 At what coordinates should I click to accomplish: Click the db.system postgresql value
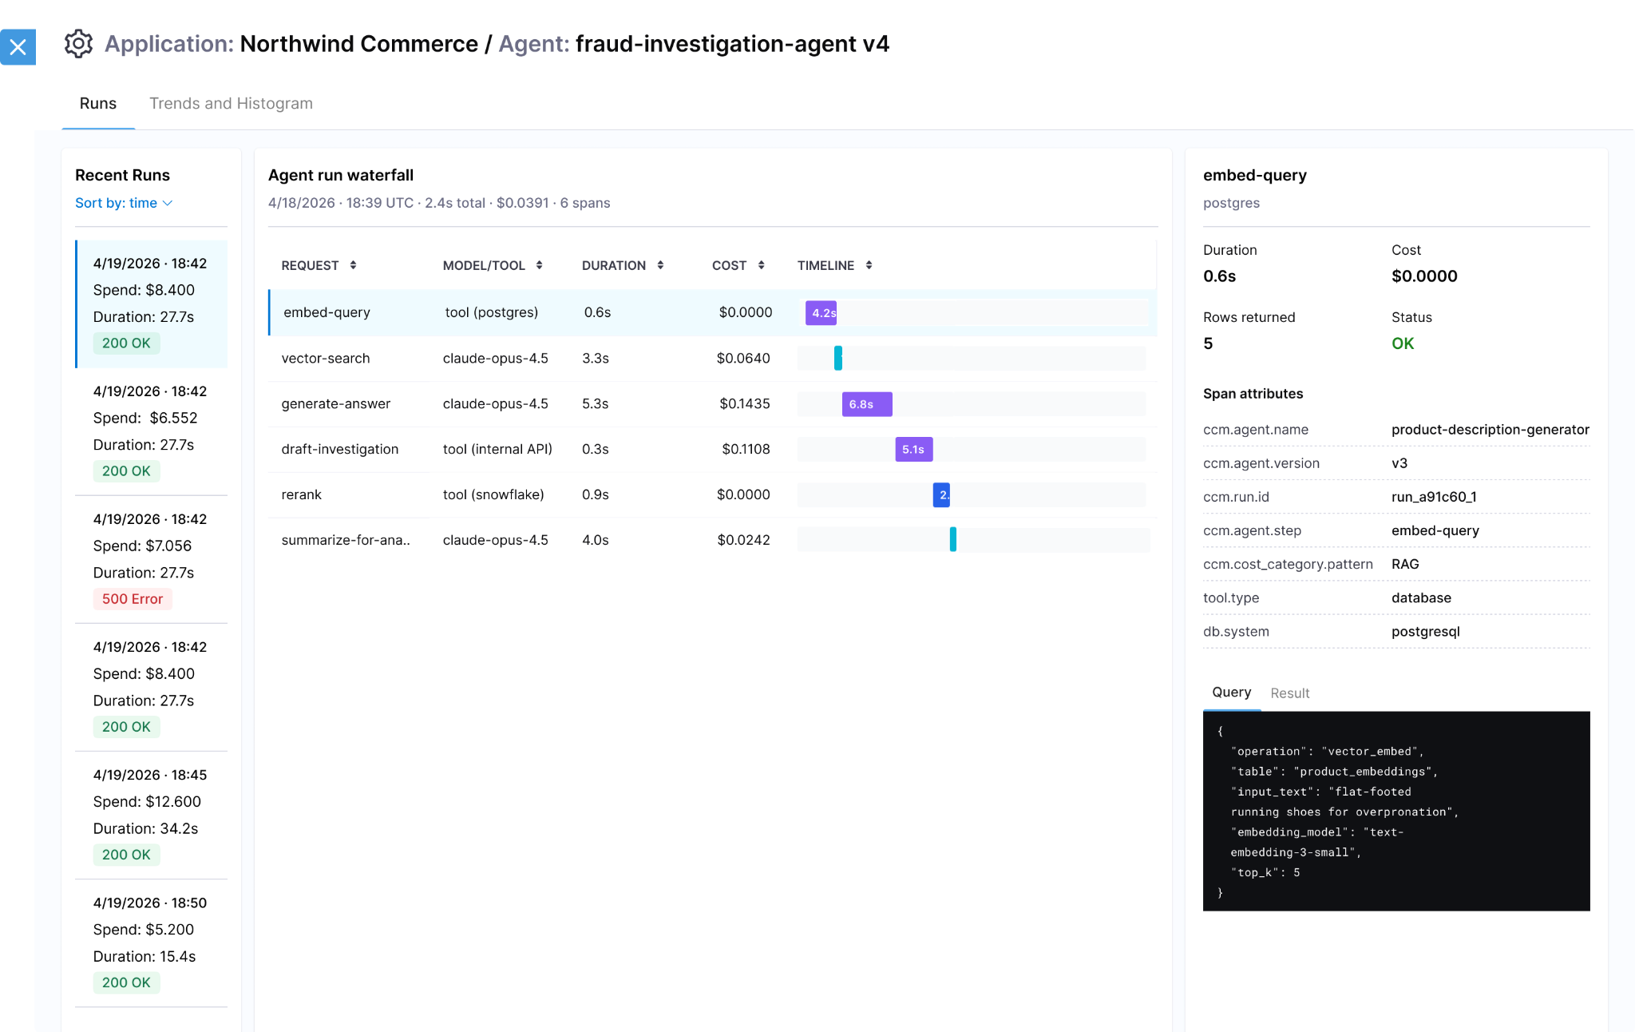[1426, 632]
